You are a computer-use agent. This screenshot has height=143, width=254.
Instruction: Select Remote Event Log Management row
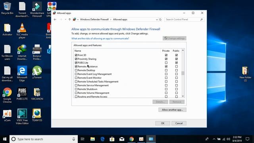[127, 74]
